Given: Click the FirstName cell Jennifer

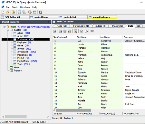Looking at the screenshot, I should (87, 90).
